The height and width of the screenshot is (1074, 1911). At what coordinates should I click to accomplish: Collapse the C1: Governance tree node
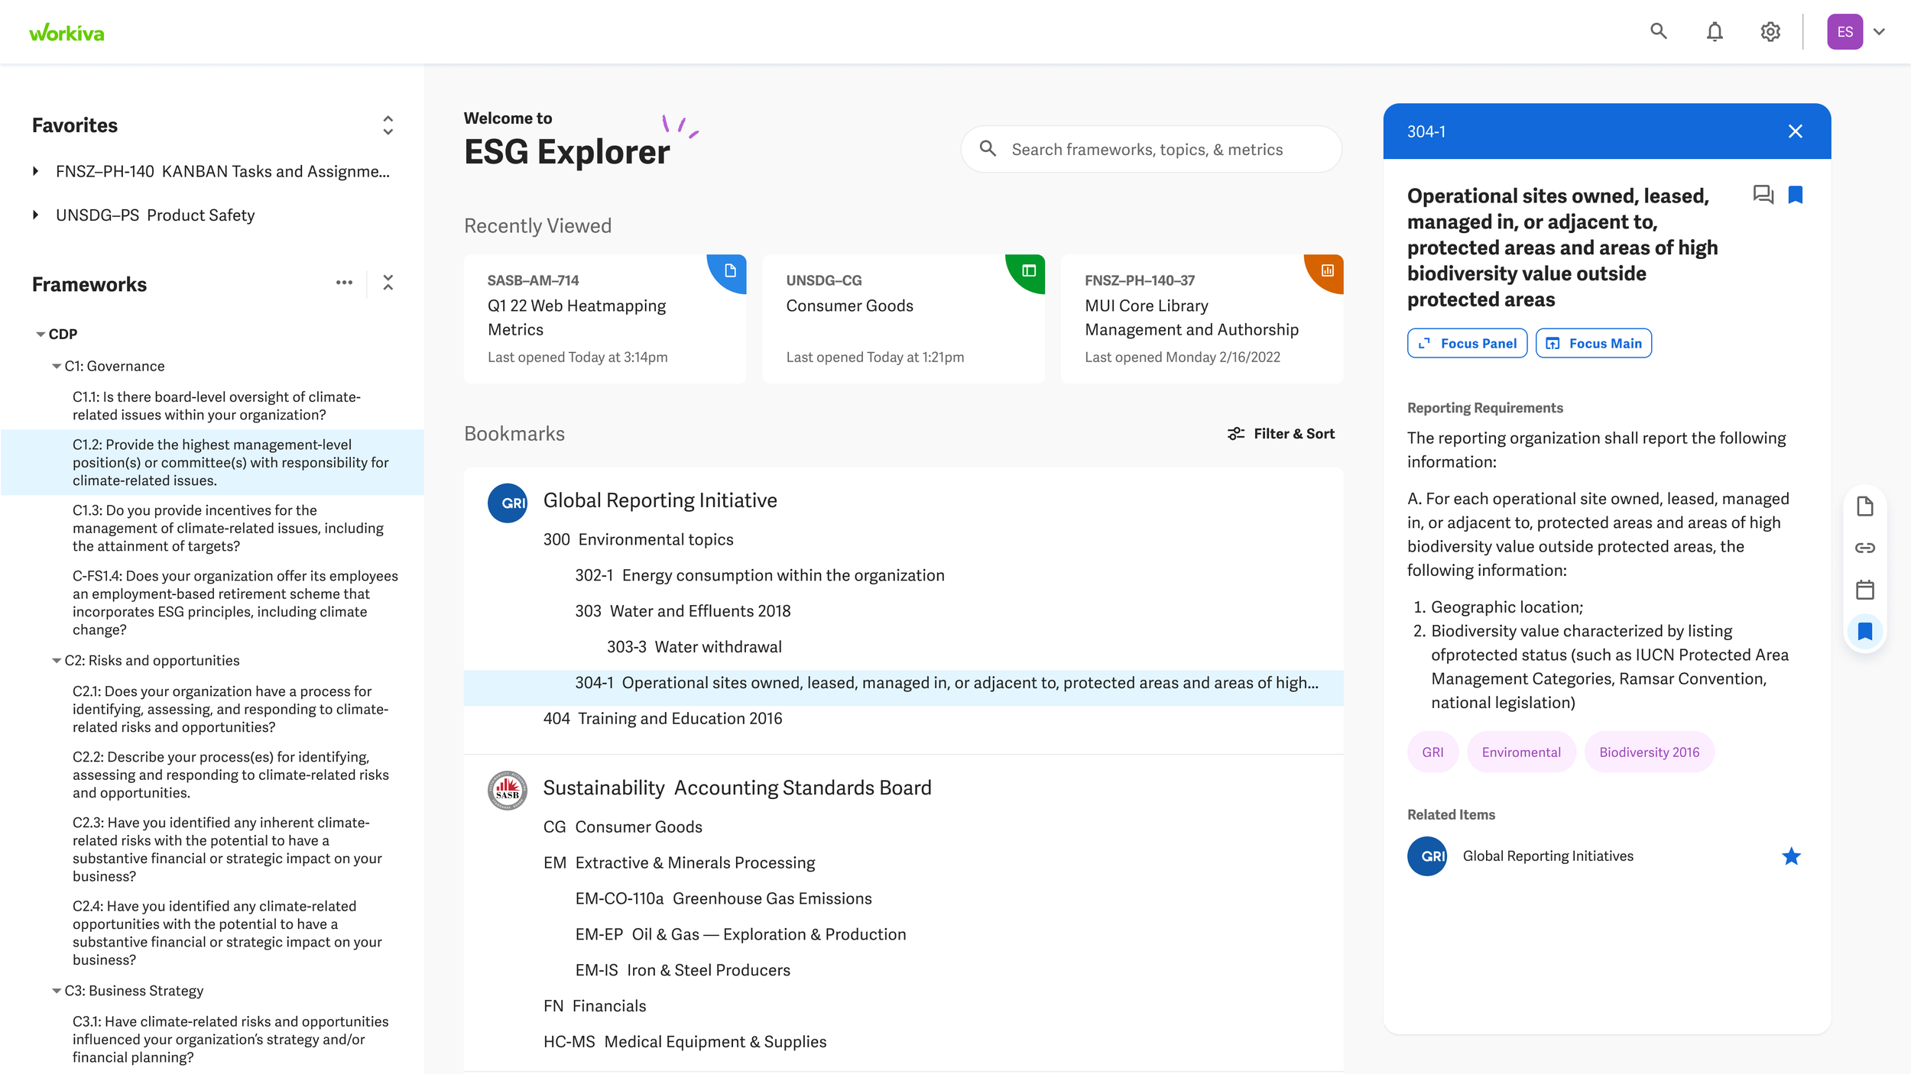click(x=57, y=367)
